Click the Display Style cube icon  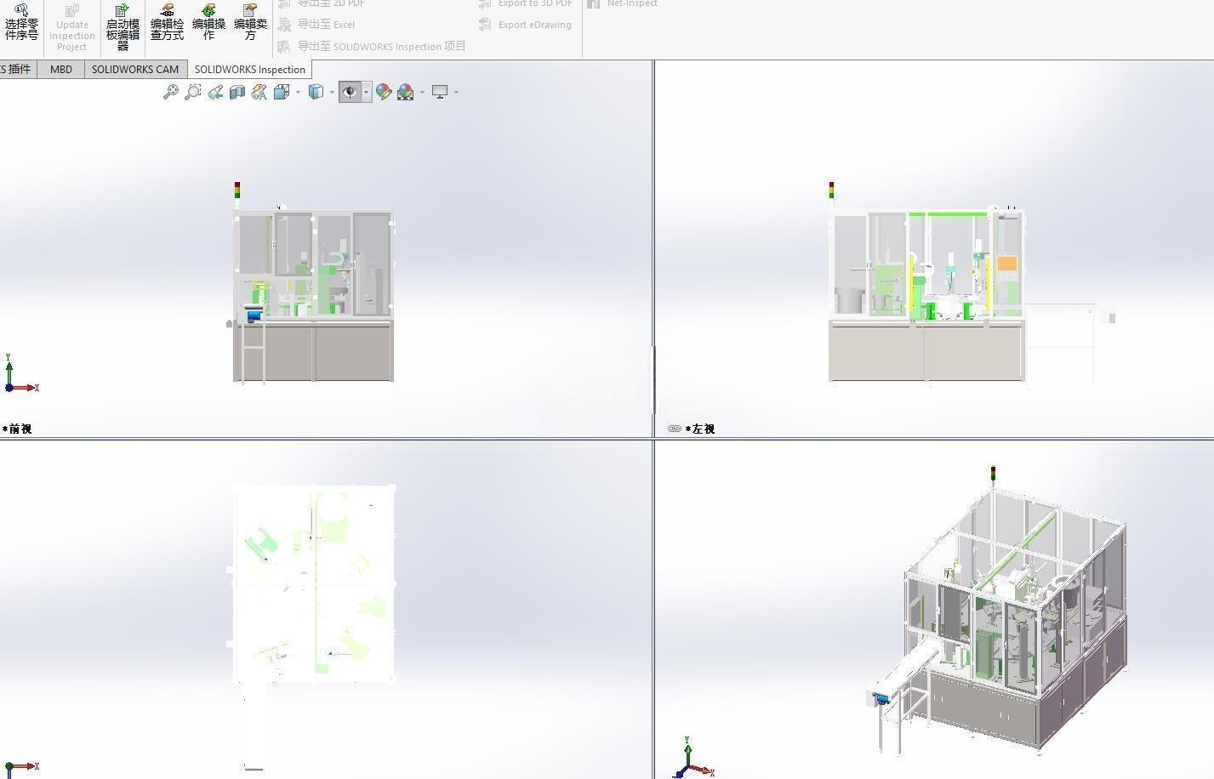click(x=316, y=92)
